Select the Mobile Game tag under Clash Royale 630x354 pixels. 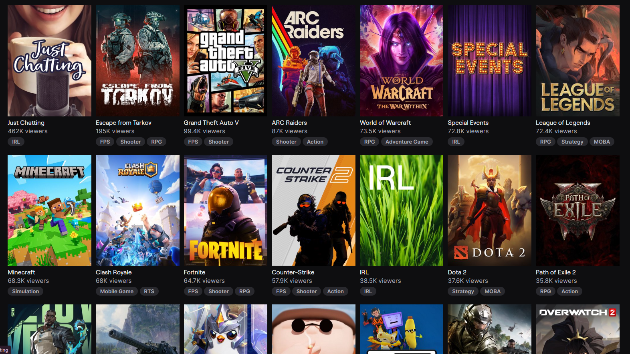117,291
